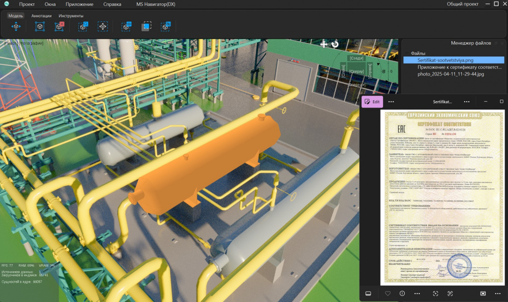This screenshot has width=508, height=302.
Task: Open three-dot menu beside Sertifikat... title
Action: click(466, 102)
